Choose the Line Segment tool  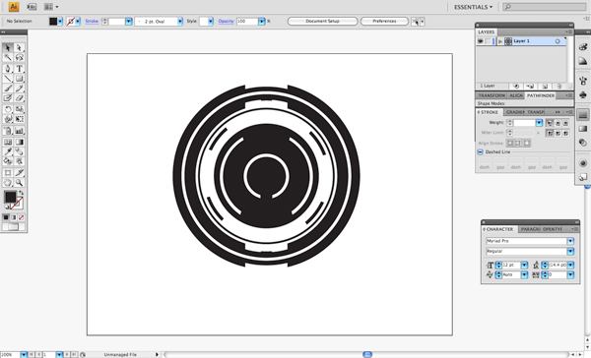coord(8,79)
